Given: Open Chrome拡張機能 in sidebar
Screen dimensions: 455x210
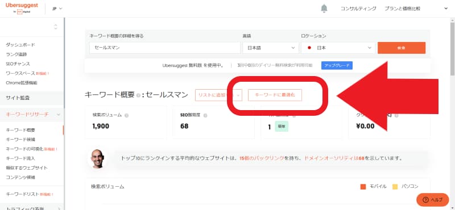Looking at the screenshot, I should (22, 83).
